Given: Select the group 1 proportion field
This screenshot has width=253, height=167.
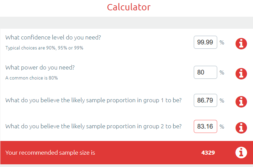Looking at the screenshot, I should point(205,100).
